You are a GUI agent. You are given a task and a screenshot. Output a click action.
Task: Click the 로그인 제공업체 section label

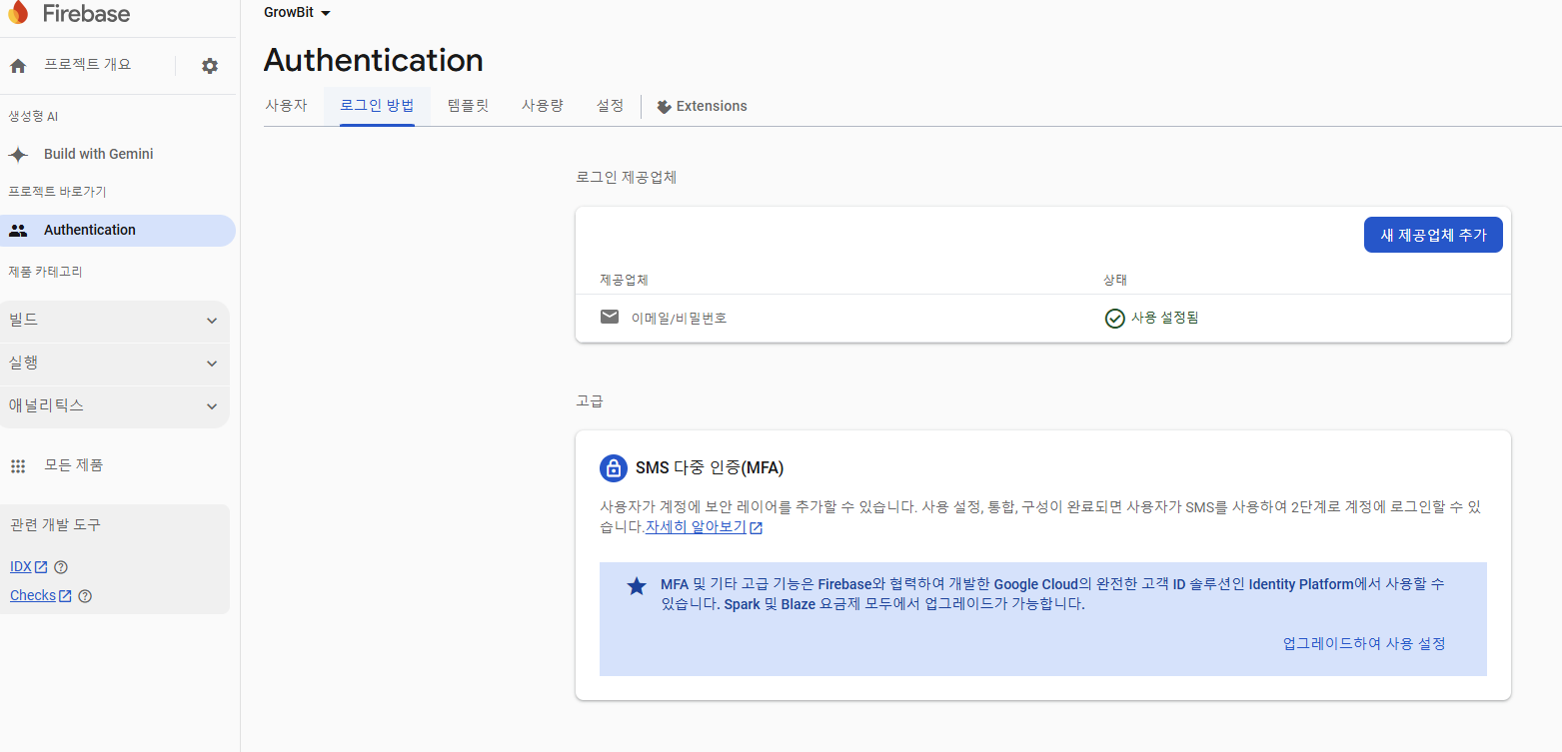tap(627, 178)
